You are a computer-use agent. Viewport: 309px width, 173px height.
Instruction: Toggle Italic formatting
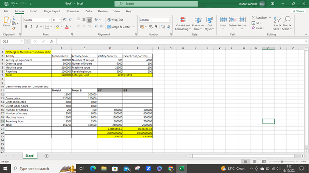[x=31, y=27]
